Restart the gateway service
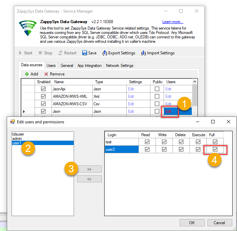237x231 pixels. click(67, 53)
